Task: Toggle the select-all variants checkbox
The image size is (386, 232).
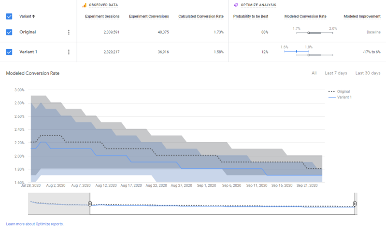Action: pyautogui.click(x=9, y=16)
